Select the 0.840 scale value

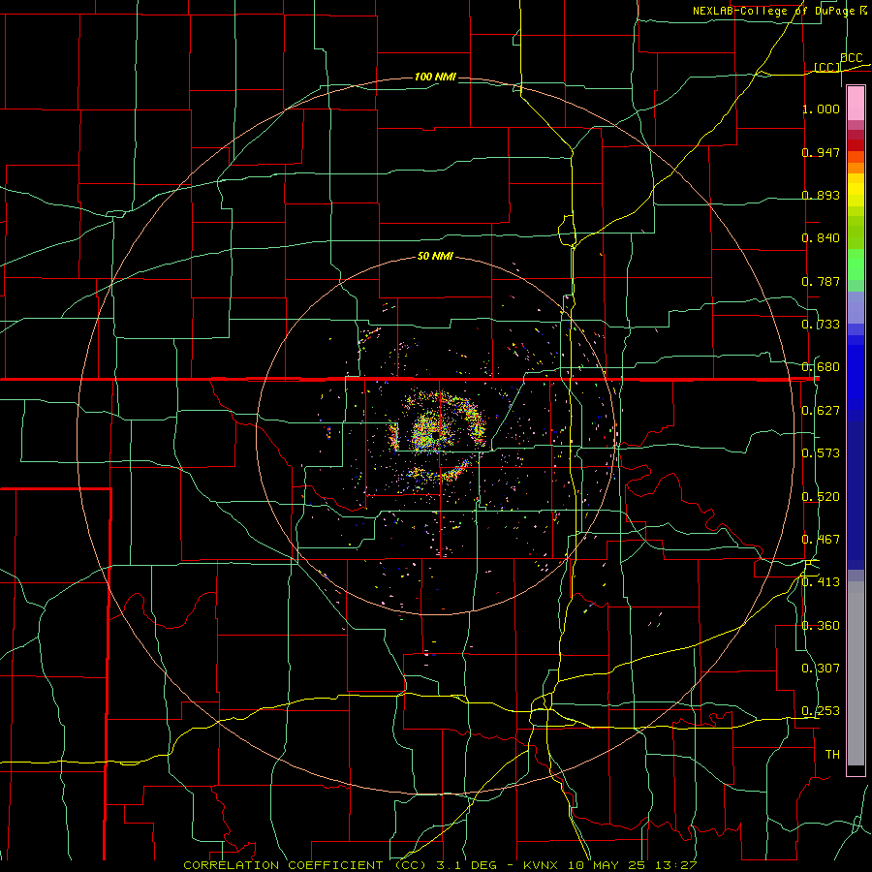tap(821, 238)
